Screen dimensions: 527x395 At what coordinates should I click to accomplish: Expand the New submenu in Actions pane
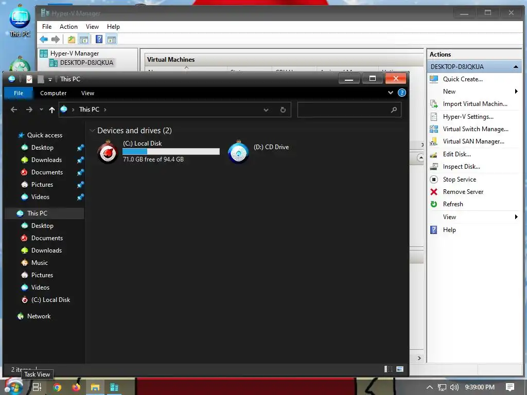[x=516, y=92]
